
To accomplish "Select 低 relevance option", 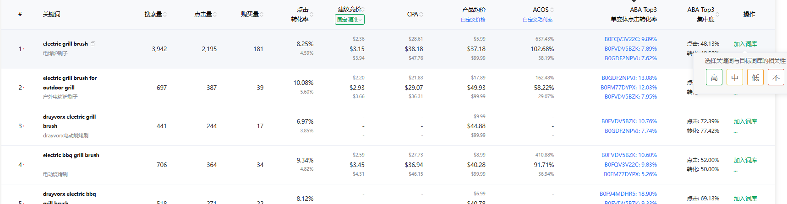I will pyautogui.click(x=755, y=78).
